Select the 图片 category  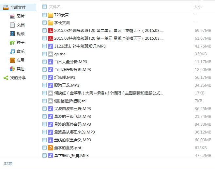tap(21, 16)
